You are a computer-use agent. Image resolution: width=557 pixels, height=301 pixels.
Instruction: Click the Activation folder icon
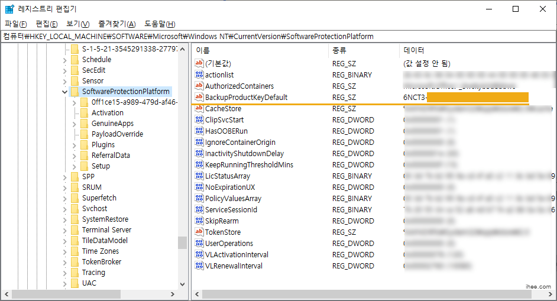pyautogui.click(x=84, y=112)
